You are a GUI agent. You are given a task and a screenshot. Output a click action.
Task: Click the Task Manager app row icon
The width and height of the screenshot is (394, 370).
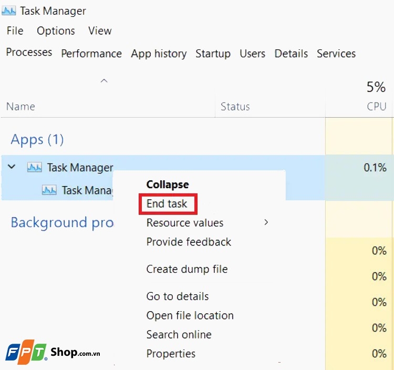[34, 168]
